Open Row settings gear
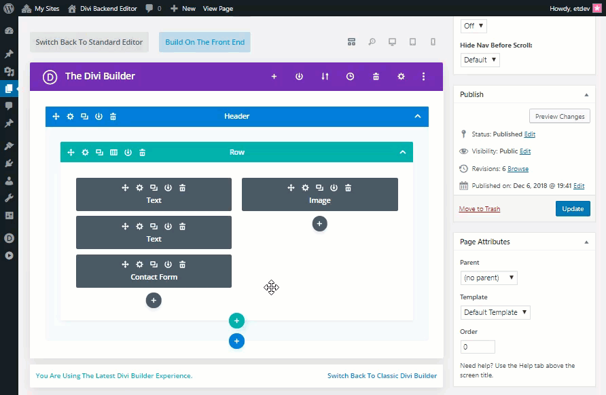 pyautogui.click(x=85, y=153)
